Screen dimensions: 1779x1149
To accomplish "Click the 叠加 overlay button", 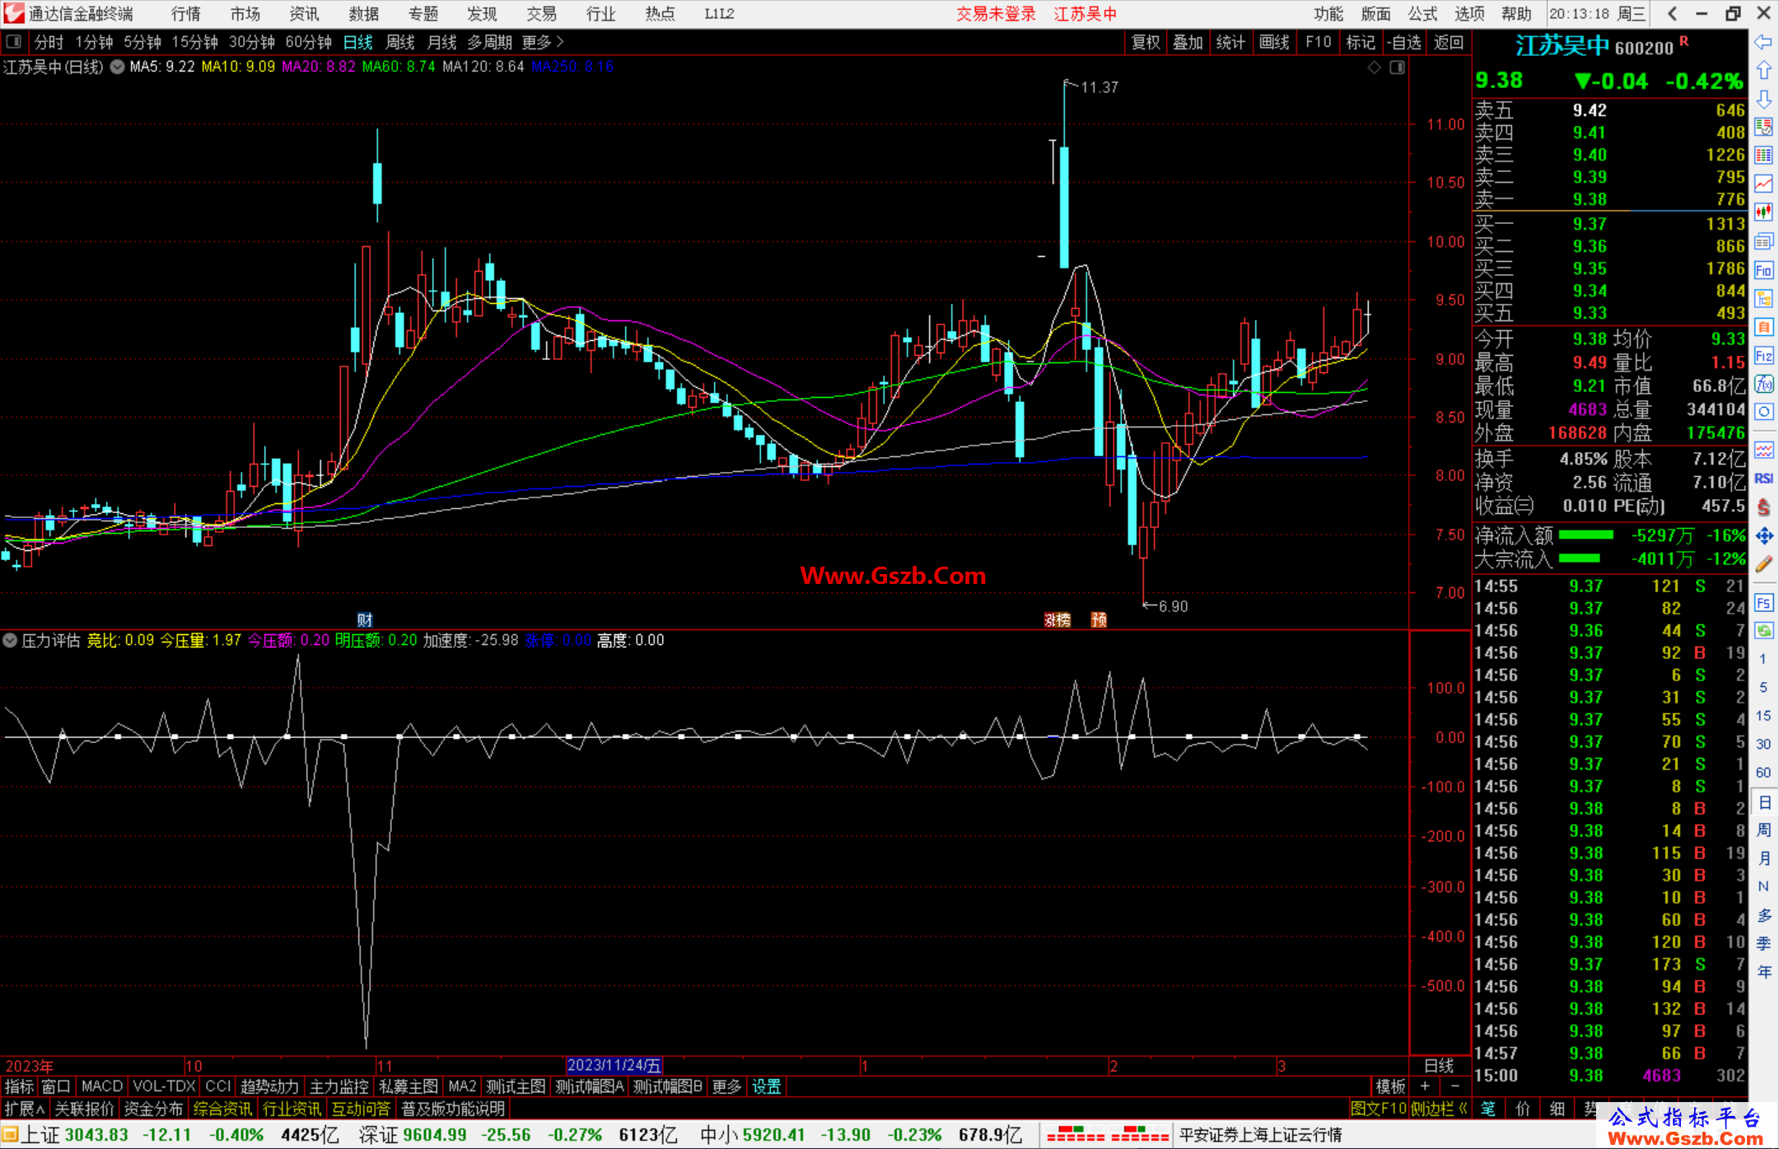I will tap(1188, 42).
